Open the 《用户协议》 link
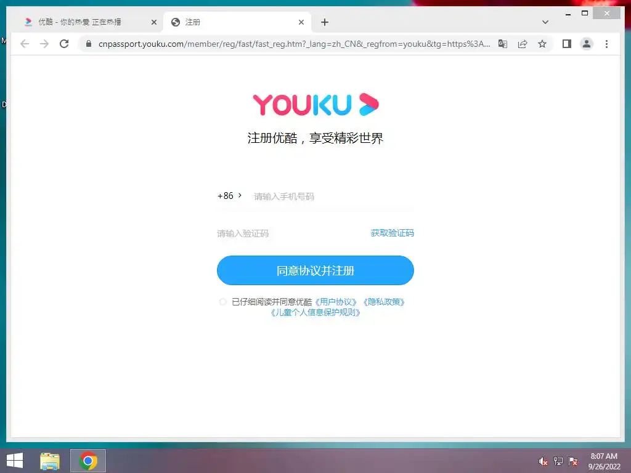 (x=336, y=302)
